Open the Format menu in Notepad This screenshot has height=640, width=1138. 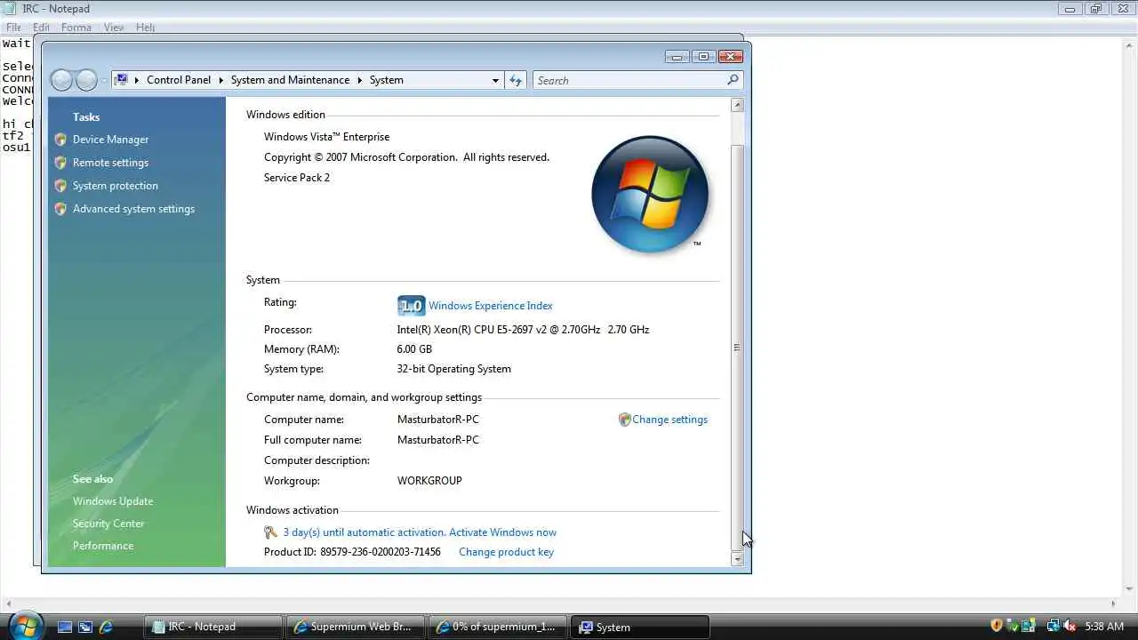(76, 28)
